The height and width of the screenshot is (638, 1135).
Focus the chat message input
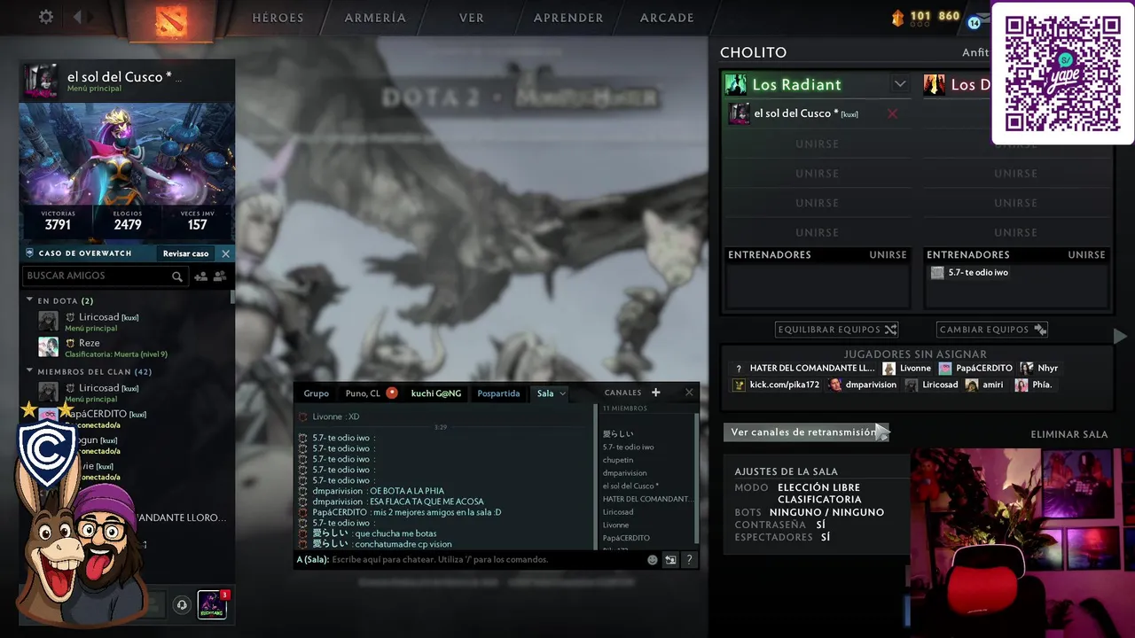pyautogui.click(x=486, y=560)
